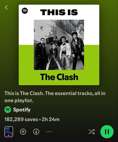This screenshot has width=118, height=142.
Task: Toggle shuffle mode for the playlist
Action: click(x=92, y=131)
